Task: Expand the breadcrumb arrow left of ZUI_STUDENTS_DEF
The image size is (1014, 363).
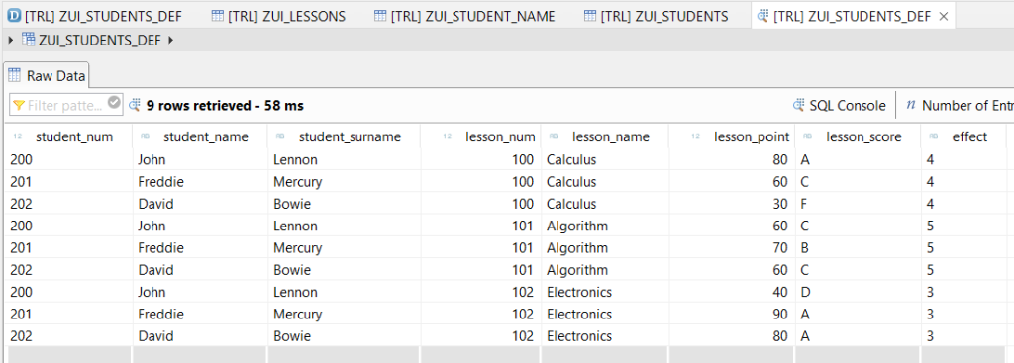Action: click(x=10, y=40)
